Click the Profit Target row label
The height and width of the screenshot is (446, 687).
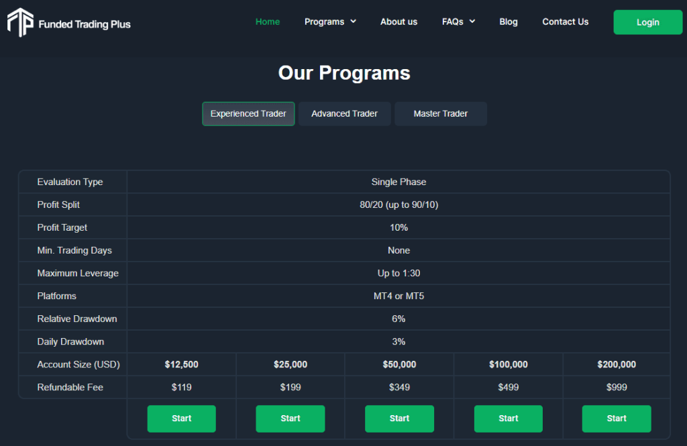[x=62, y=227]
